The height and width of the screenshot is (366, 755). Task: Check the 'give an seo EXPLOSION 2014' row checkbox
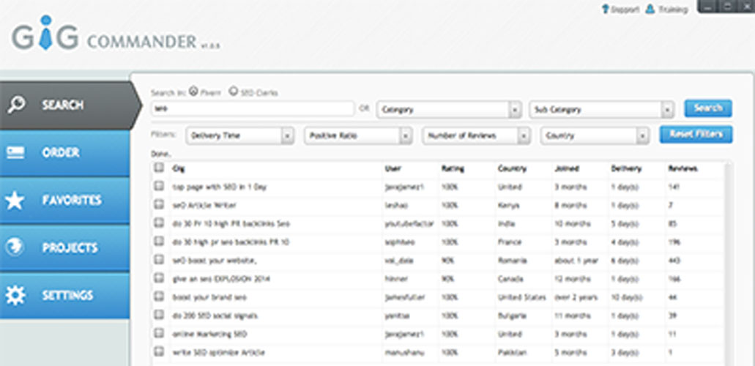[159, 278]
